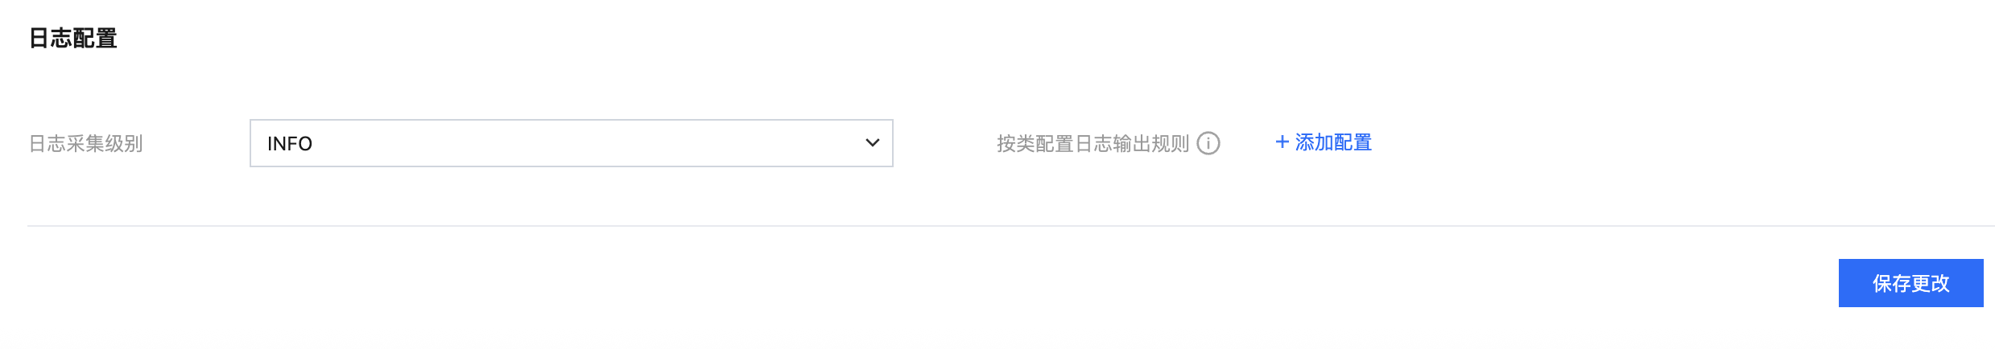Show the tooltip for log output rules
Viewport: 1995px width, 349px height.
[x=1208, y=143]
